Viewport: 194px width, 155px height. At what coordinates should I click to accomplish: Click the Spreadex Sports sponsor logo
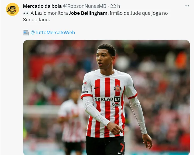[x=107, y=101]
